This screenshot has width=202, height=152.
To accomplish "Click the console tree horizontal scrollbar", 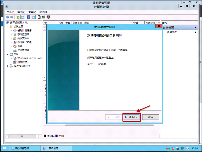I will 24,136.
